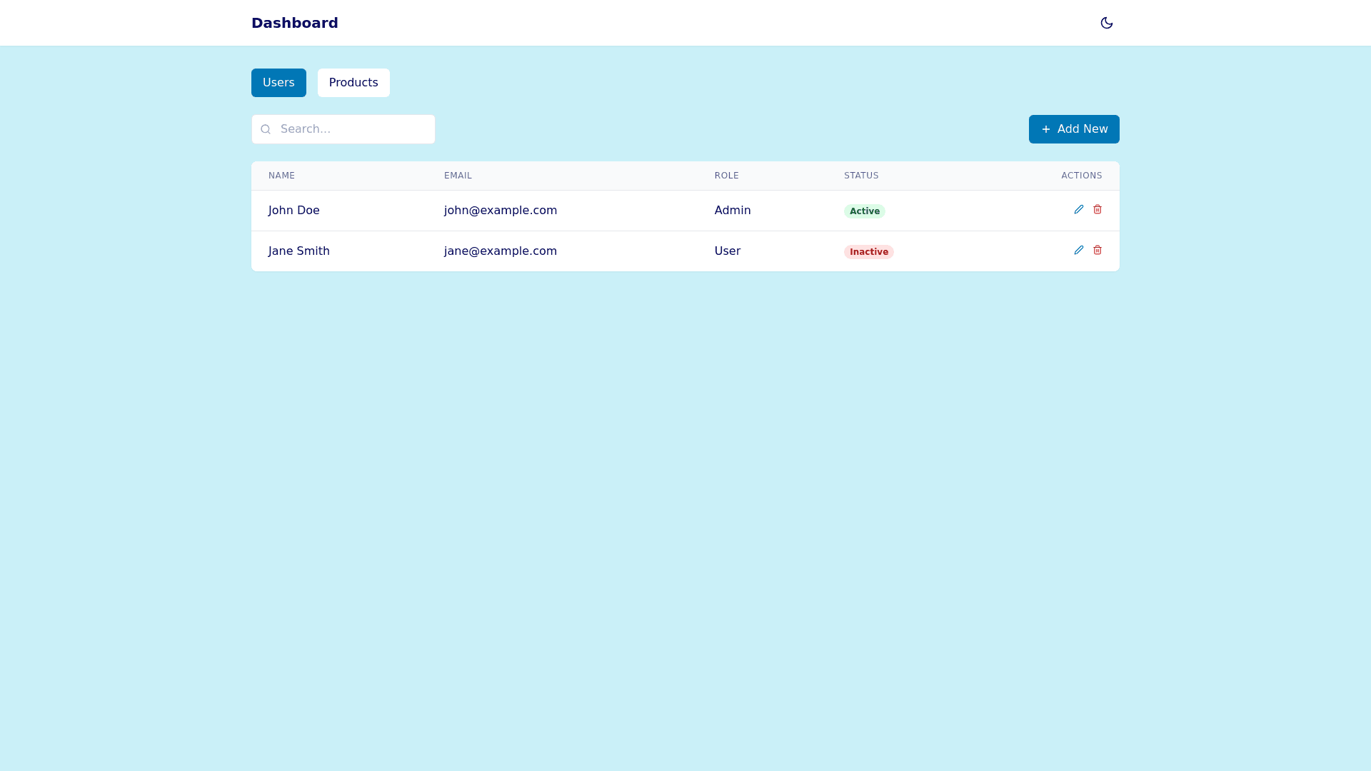Select john@example.com email text
Image resolution: width=1371 pixels, height=771 pixels.
tap(500, 210)
